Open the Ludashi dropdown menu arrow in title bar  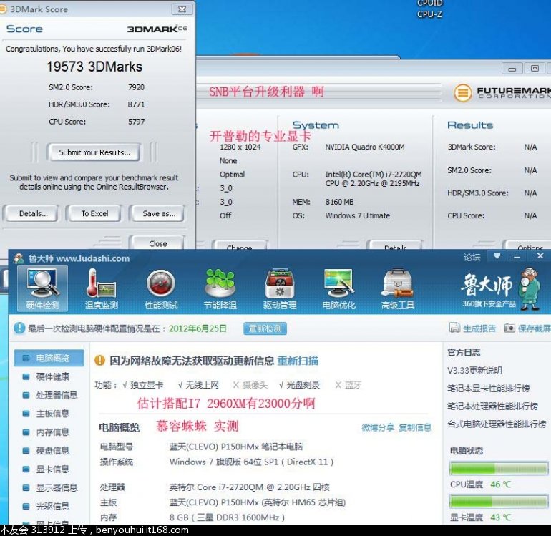pos(497,257)
